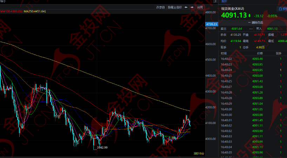Click the minus icon in 删除自选

coord(249,23)
